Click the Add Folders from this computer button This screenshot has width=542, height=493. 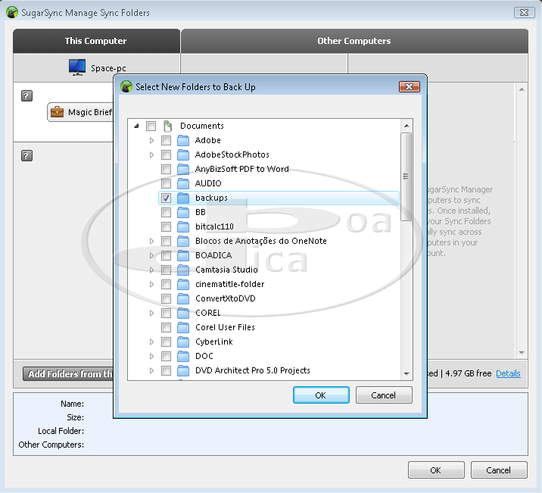point(68,374)
